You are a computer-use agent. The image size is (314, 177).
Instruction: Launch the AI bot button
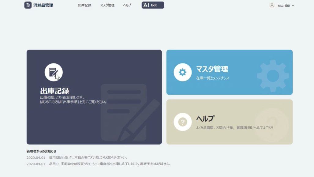[x=153, y=5]
